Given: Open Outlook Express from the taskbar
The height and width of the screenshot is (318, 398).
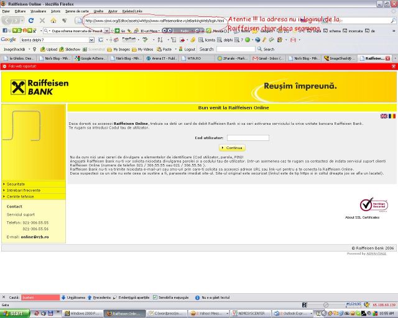Looking at the screenshot, I should pyautogui.click(x=292, y=314).
